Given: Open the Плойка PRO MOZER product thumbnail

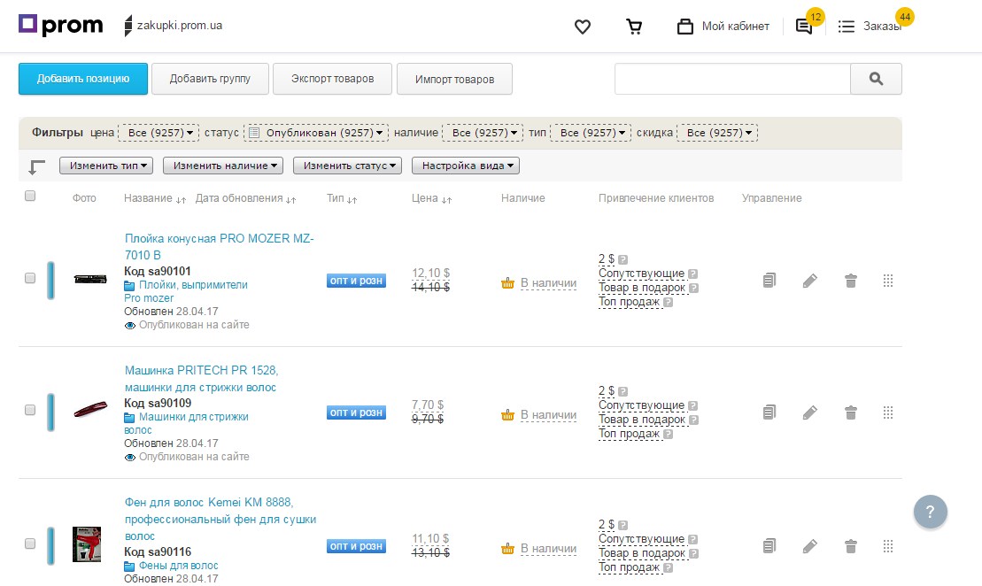Looking at the screenshot, I should coord(90,279).
